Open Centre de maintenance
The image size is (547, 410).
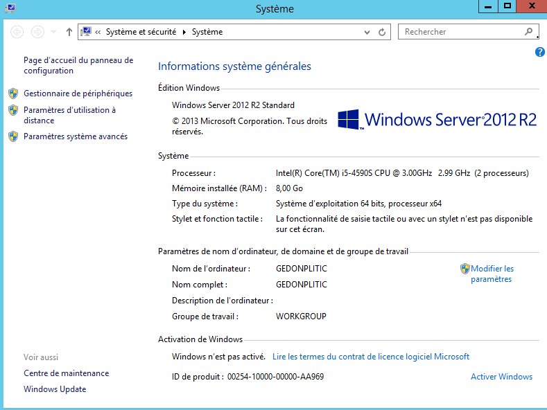(x=67, y=373)
